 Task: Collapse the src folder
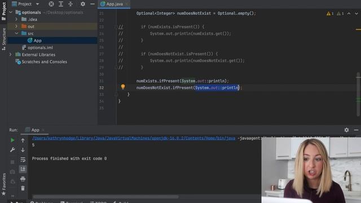(x=16, y=33)
